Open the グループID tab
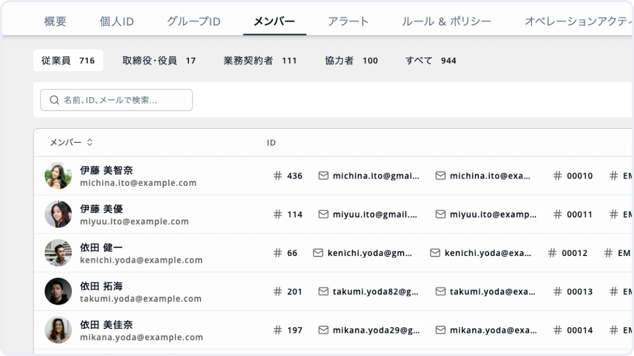634x356 pixels. (194, 21)
